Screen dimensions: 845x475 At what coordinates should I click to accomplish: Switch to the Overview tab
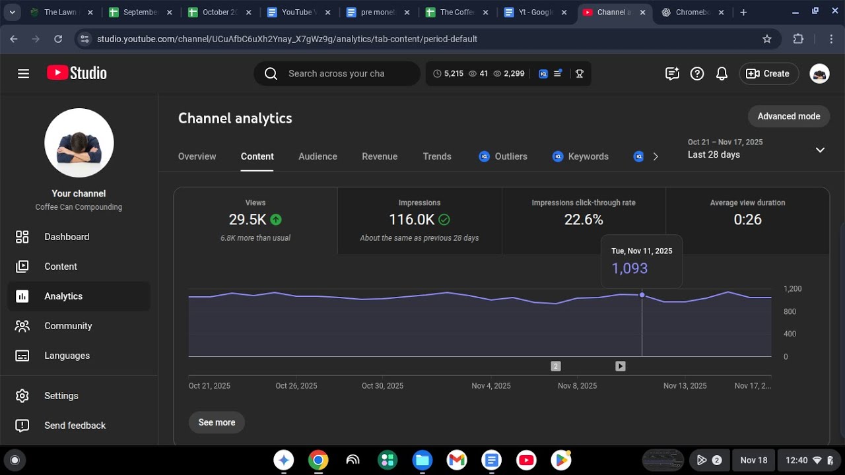pos(197,156)
